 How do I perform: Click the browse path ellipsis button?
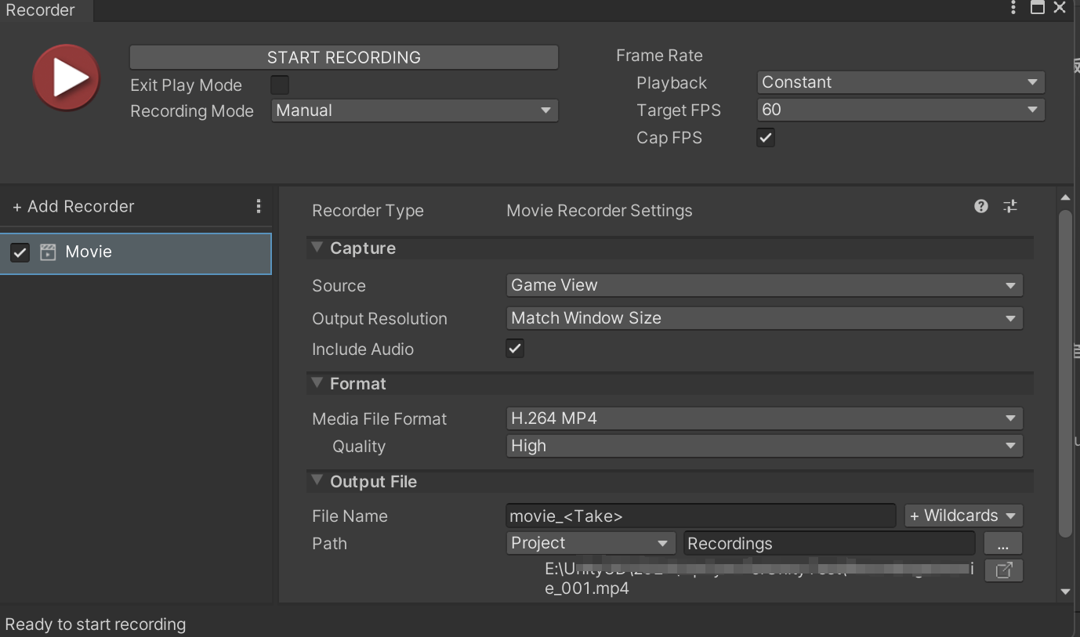click(x=1003, y=544)
